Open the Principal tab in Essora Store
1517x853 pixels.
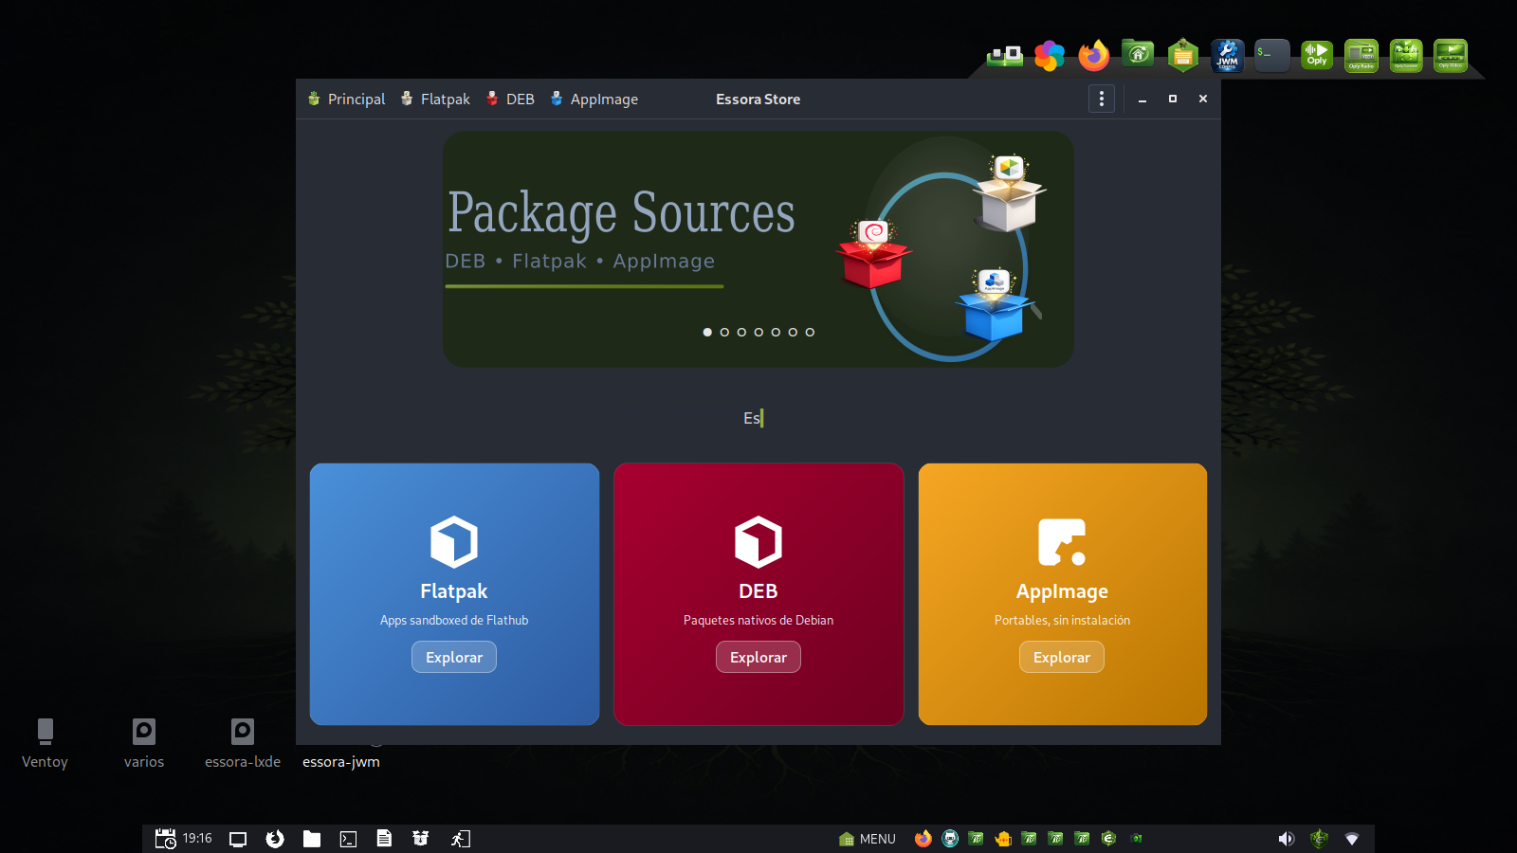pyautogui.click(x=346, y=99)
